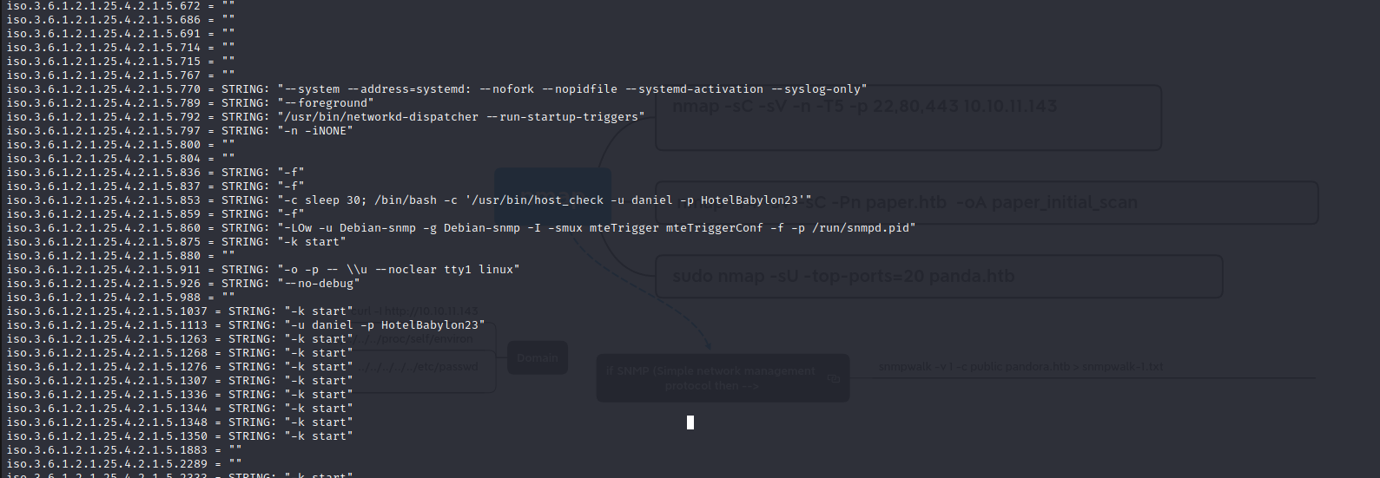
Task: Select the background 'sudo nmap -sU' mind-map node
Action: [939, 277]
